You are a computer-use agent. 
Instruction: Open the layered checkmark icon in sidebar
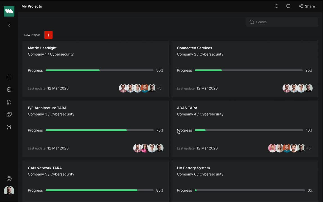pyautogui.click(x=9, y=114)
